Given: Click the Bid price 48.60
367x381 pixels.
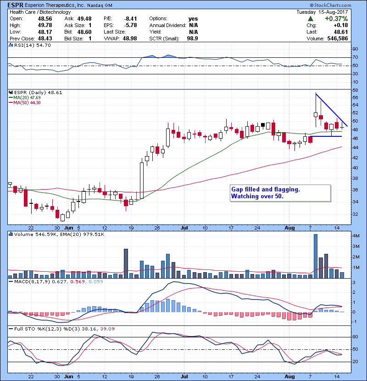Looking at the screenshot, I should click(84, 32).
